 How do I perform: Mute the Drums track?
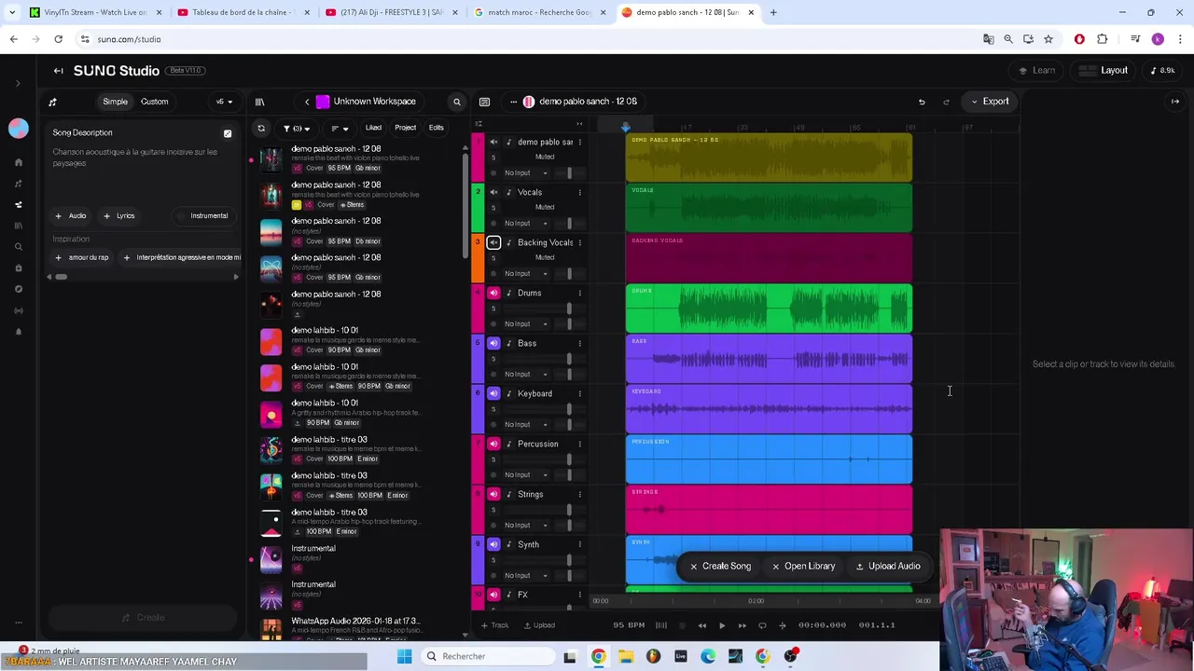493,293
